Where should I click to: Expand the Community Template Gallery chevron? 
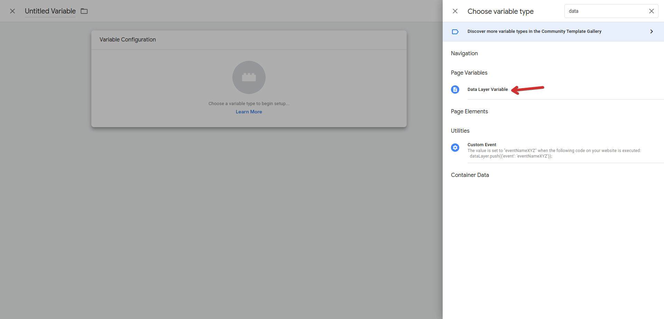click(652, 31)
